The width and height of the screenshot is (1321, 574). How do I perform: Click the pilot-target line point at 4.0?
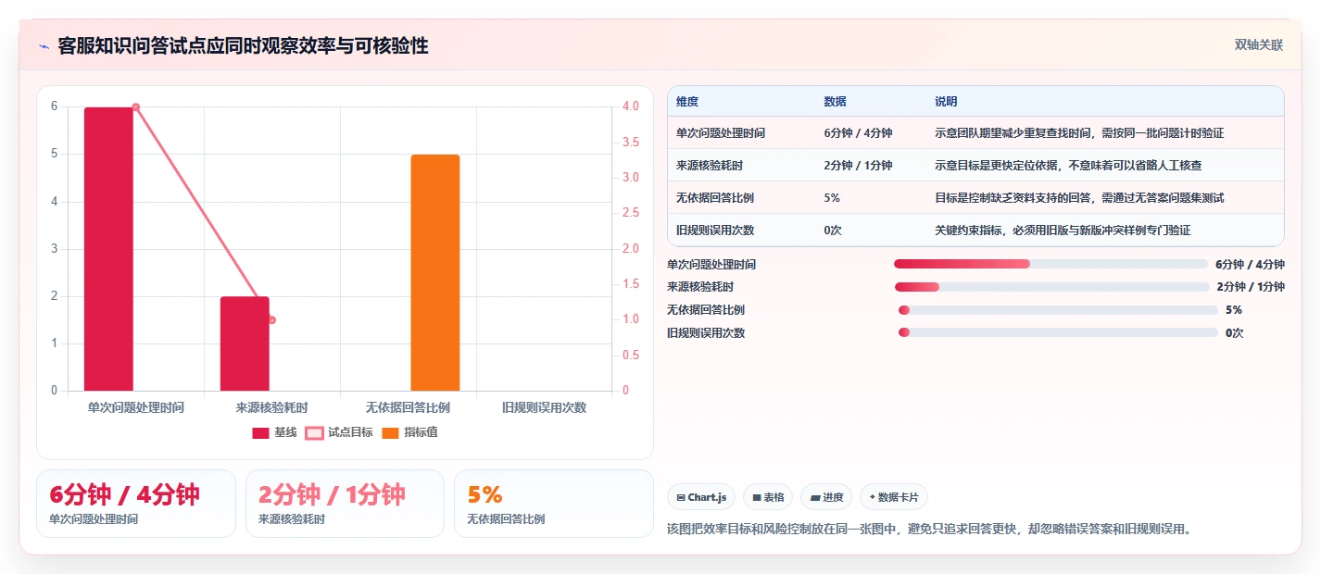(x=136, y=107)
